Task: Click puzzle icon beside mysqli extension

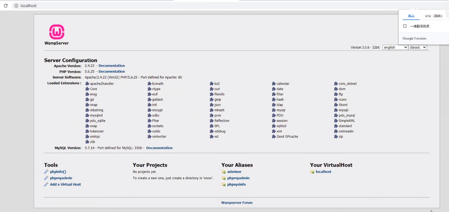Action: pos(336,110)
